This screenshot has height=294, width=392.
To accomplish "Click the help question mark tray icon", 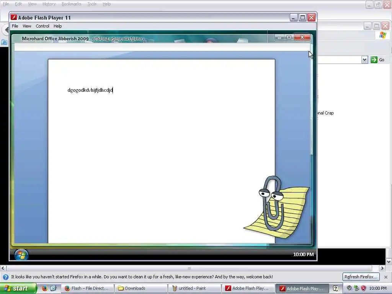I will (x=335, y=288).
